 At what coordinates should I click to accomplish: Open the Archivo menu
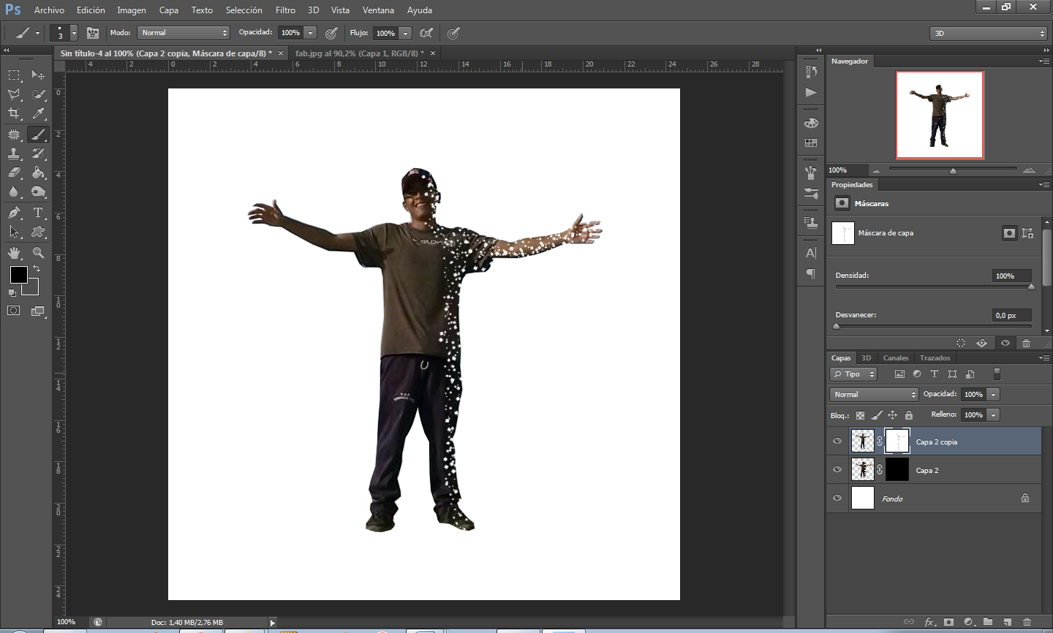49,10
